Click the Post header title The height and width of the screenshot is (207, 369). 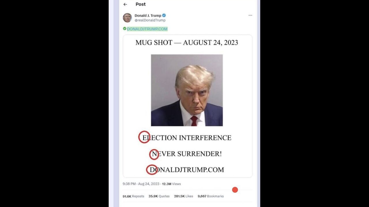(141, 4)
